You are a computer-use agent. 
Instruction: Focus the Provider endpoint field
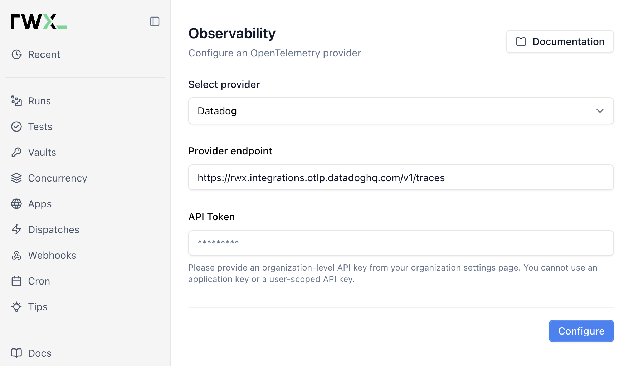(x=401, y=177)
